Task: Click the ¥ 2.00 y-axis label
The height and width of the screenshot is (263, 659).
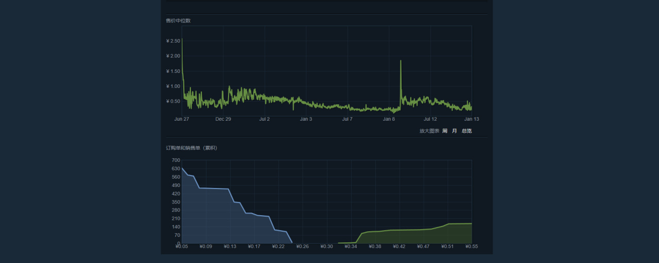Action: click(173, 55)
